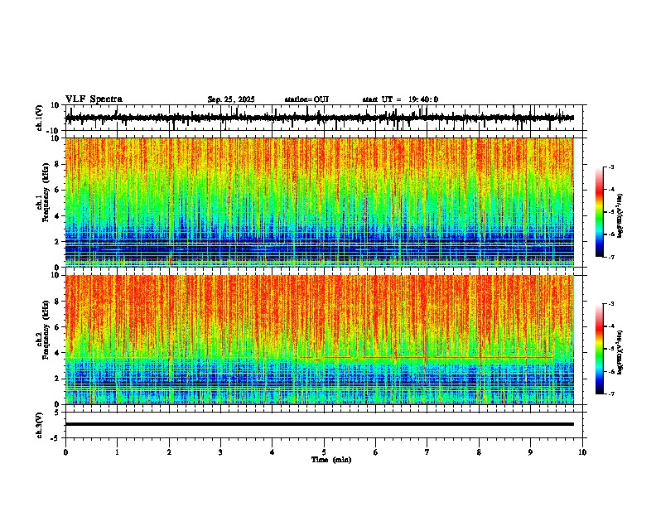The image size is (656, 507).
Task: Click the ch.1 "Frequency (kHz)" axis label
Action: point(46,192)
